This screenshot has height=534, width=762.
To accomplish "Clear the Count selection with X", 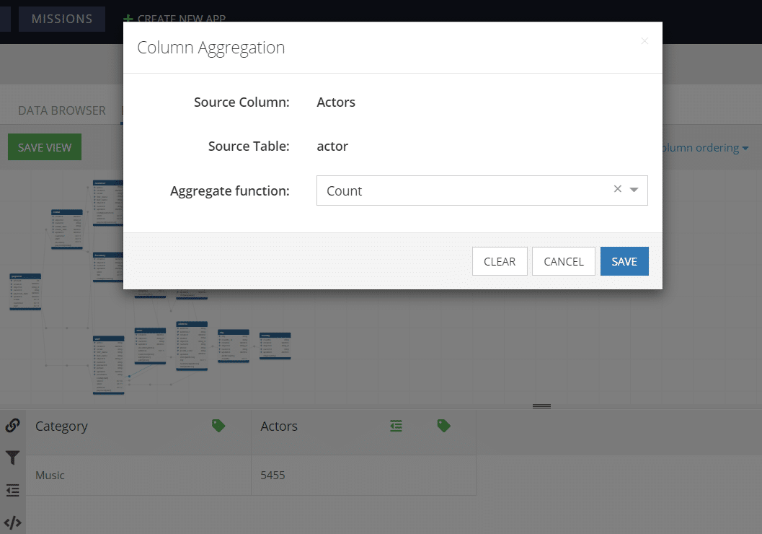I will coord(618,188).
